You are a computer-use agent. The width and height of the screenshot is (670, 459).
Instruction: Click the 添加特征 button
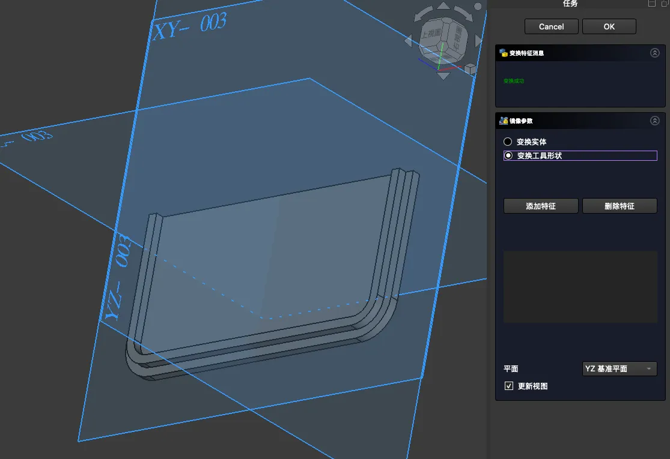(x=541, y=206)
